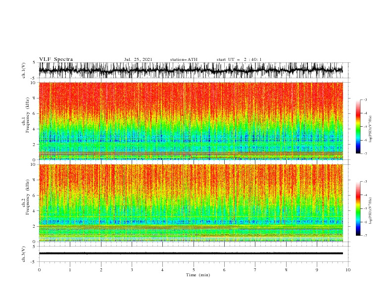Click the ch.1 "Frequency (kHz)" axis label
Image resolution: width=392 pixels, height=303 pixels.
coord(27,115)
